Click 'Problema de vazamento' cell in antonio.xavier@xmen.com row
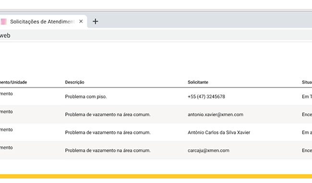The height and width of the screenshot is (183, 312). (108, 114)
